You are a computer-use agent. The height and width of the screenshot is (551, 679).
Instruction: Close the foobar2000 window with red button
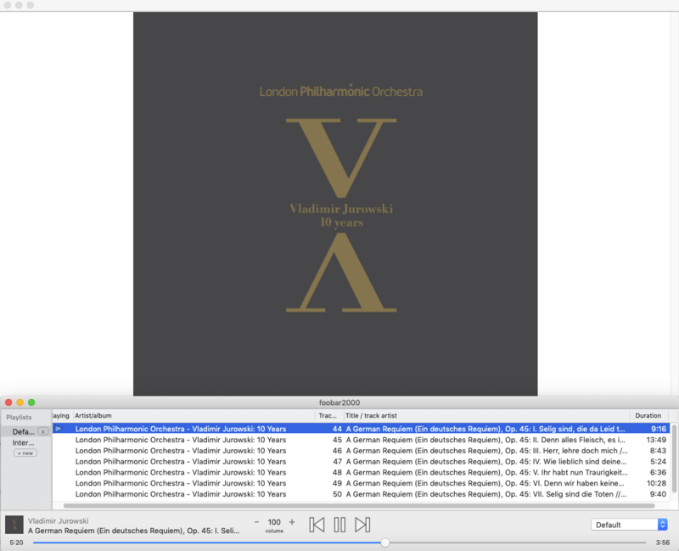[8, 402]
